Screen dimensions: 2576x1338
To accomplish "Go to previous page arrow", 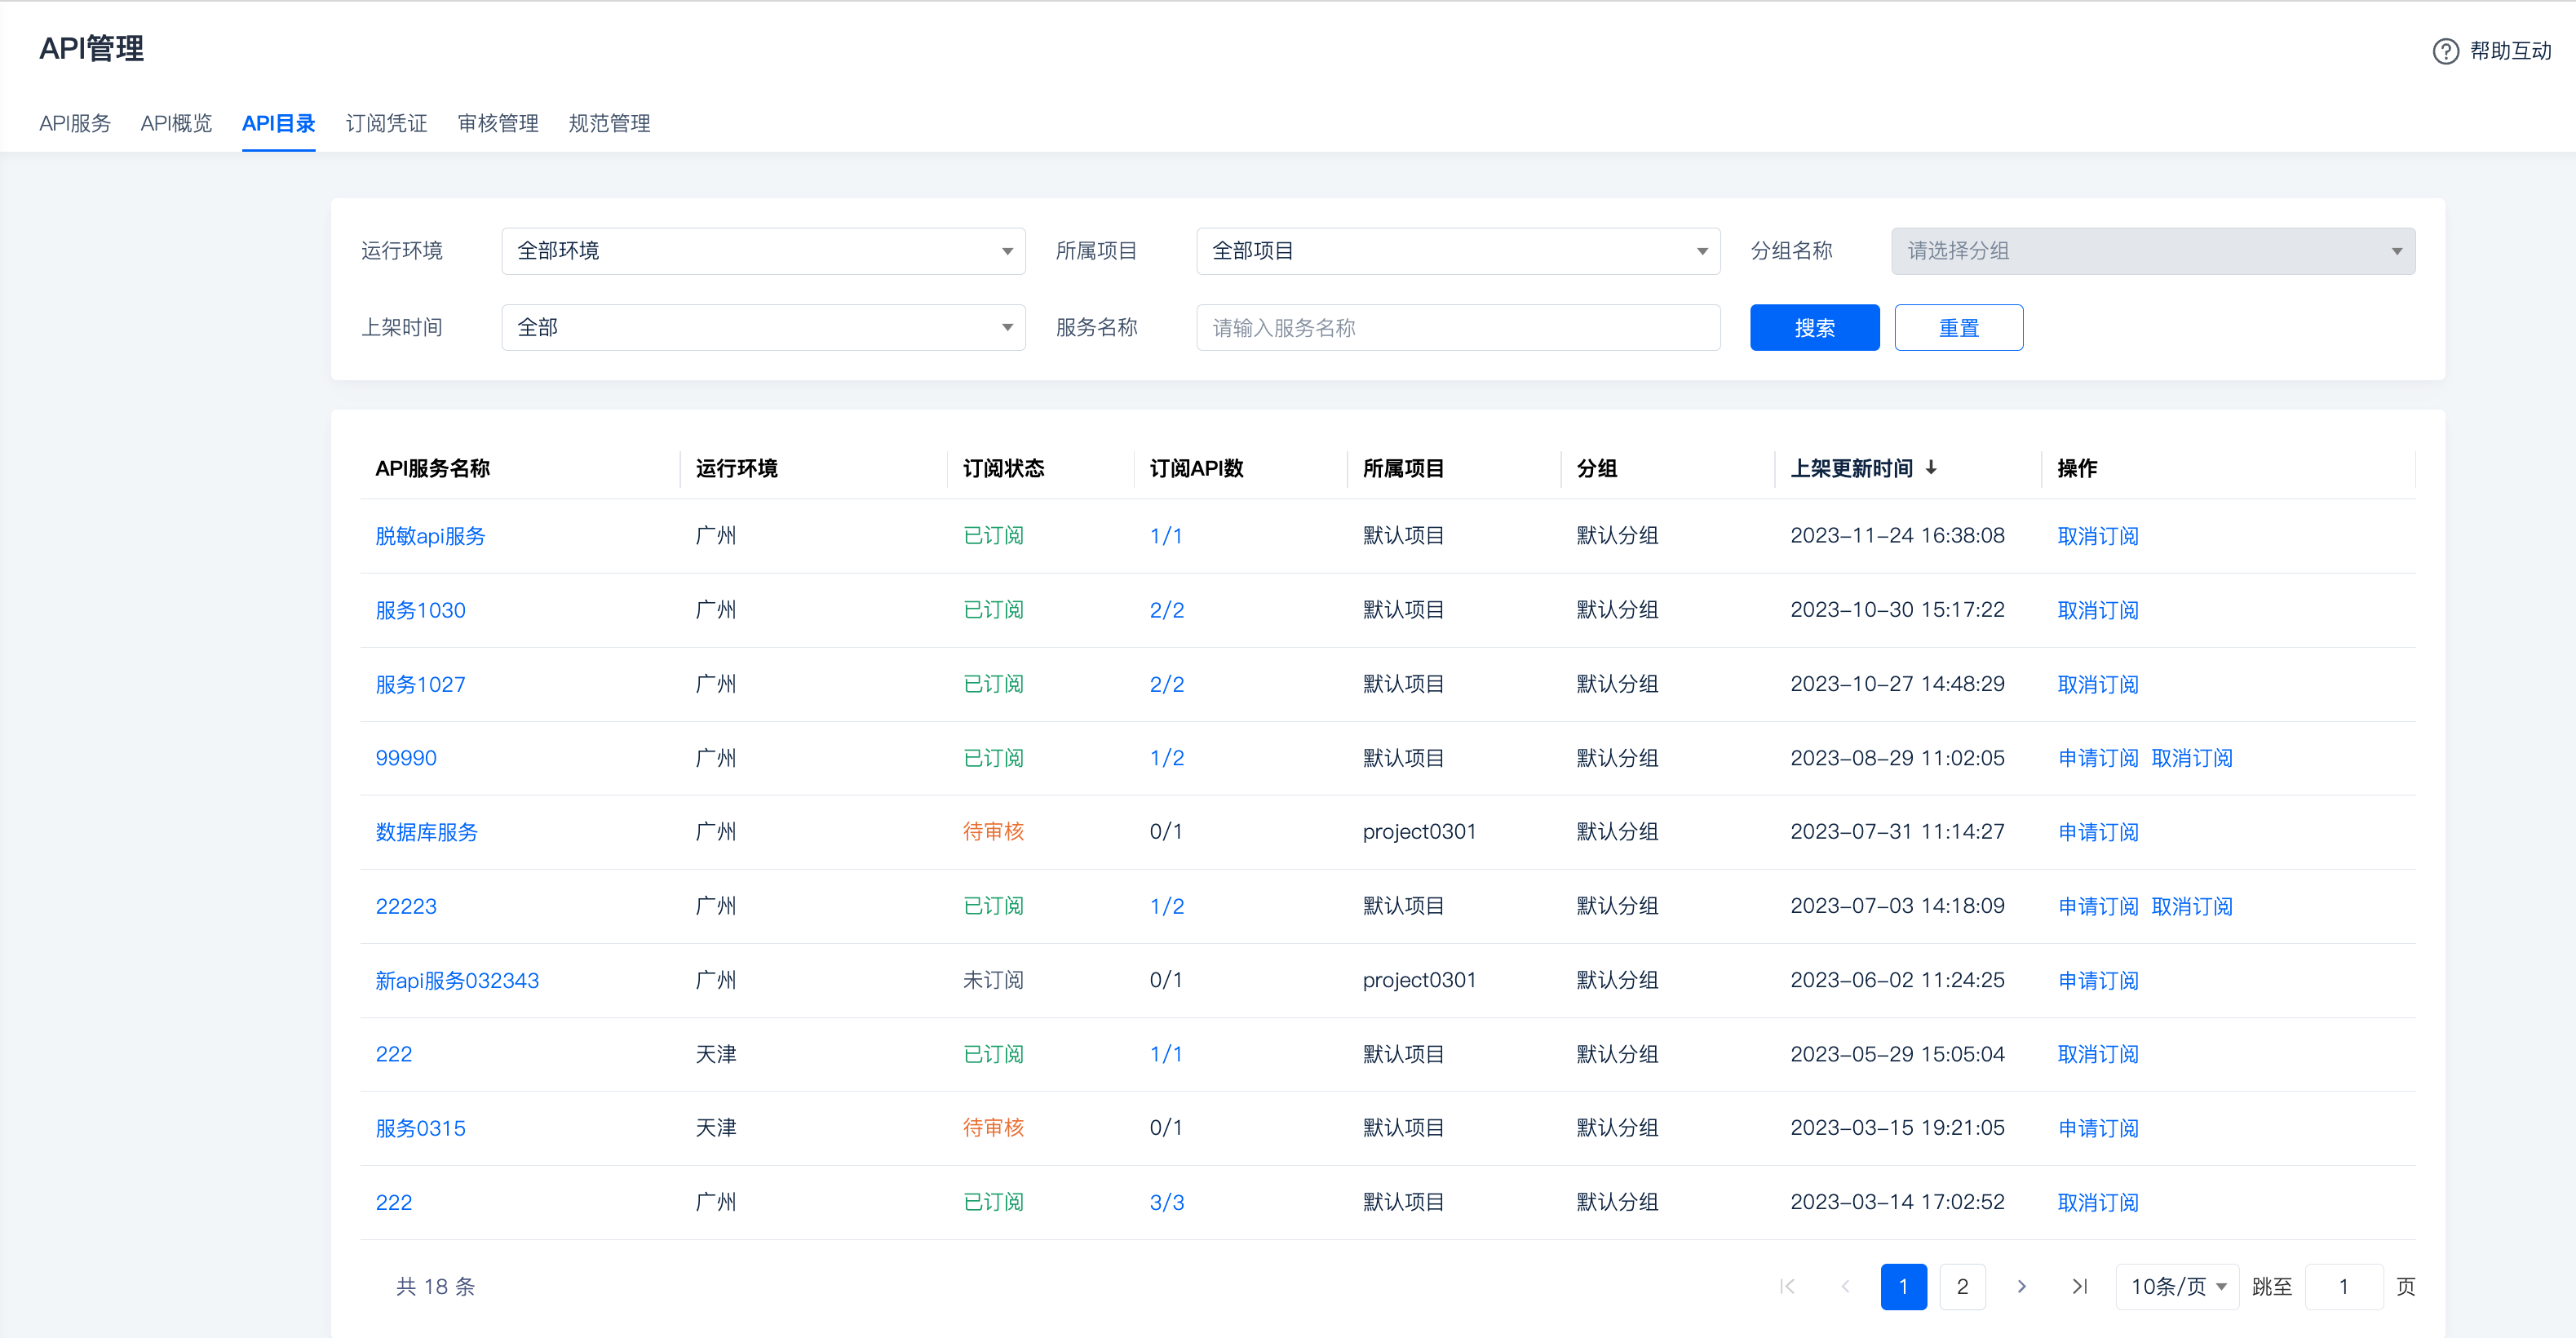I will 1845,1286.
